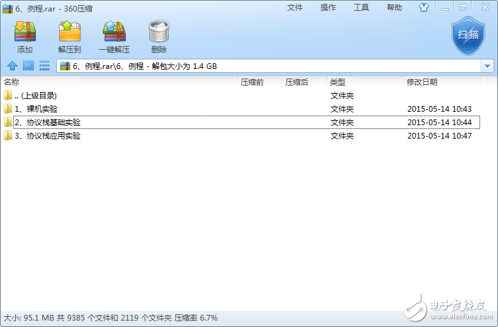498x327 pixels.
Task: Open the 文件 menu
Action: (x=295, y=8)
